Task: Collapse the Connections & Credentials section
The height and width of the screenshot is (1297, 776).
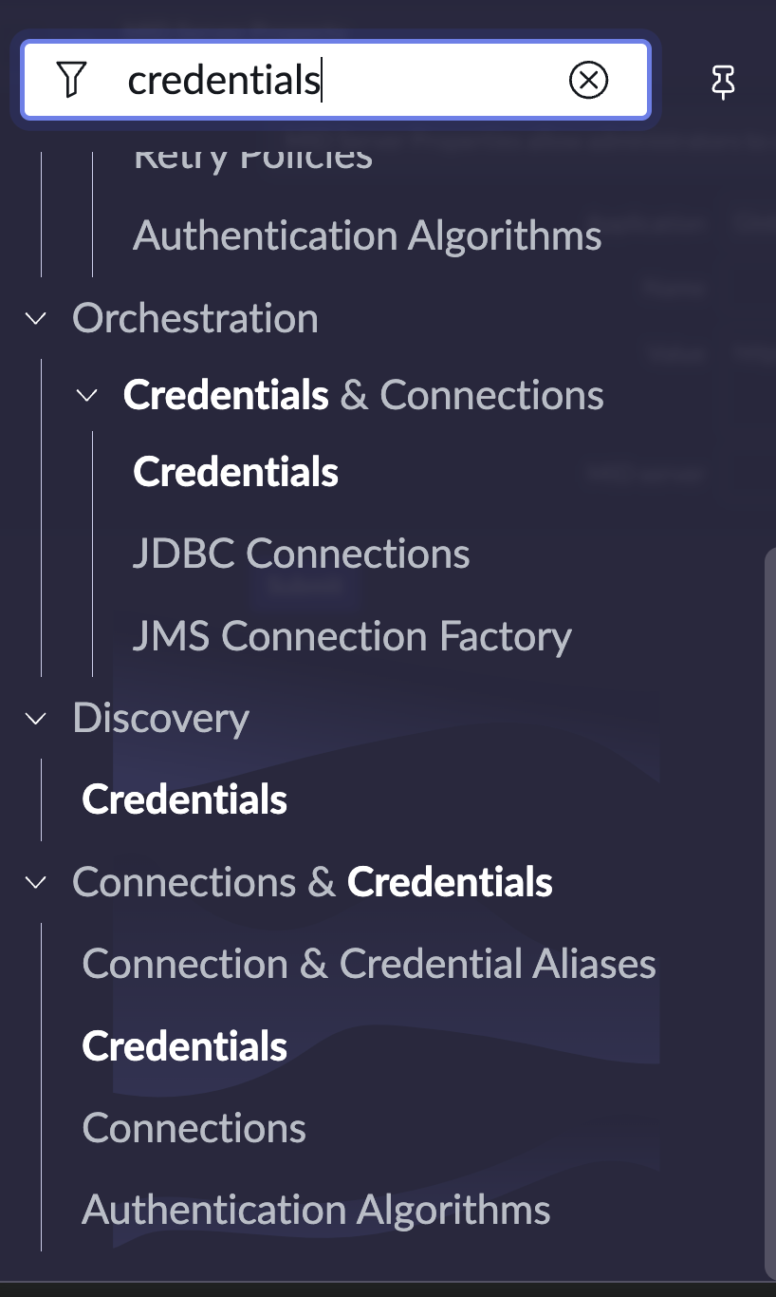Action: tap(36, 883)
